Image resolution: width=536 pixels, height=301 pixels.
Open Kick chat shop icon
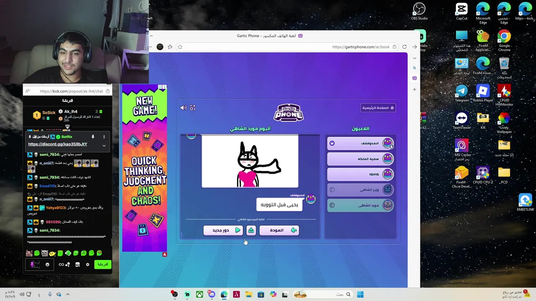77,265
